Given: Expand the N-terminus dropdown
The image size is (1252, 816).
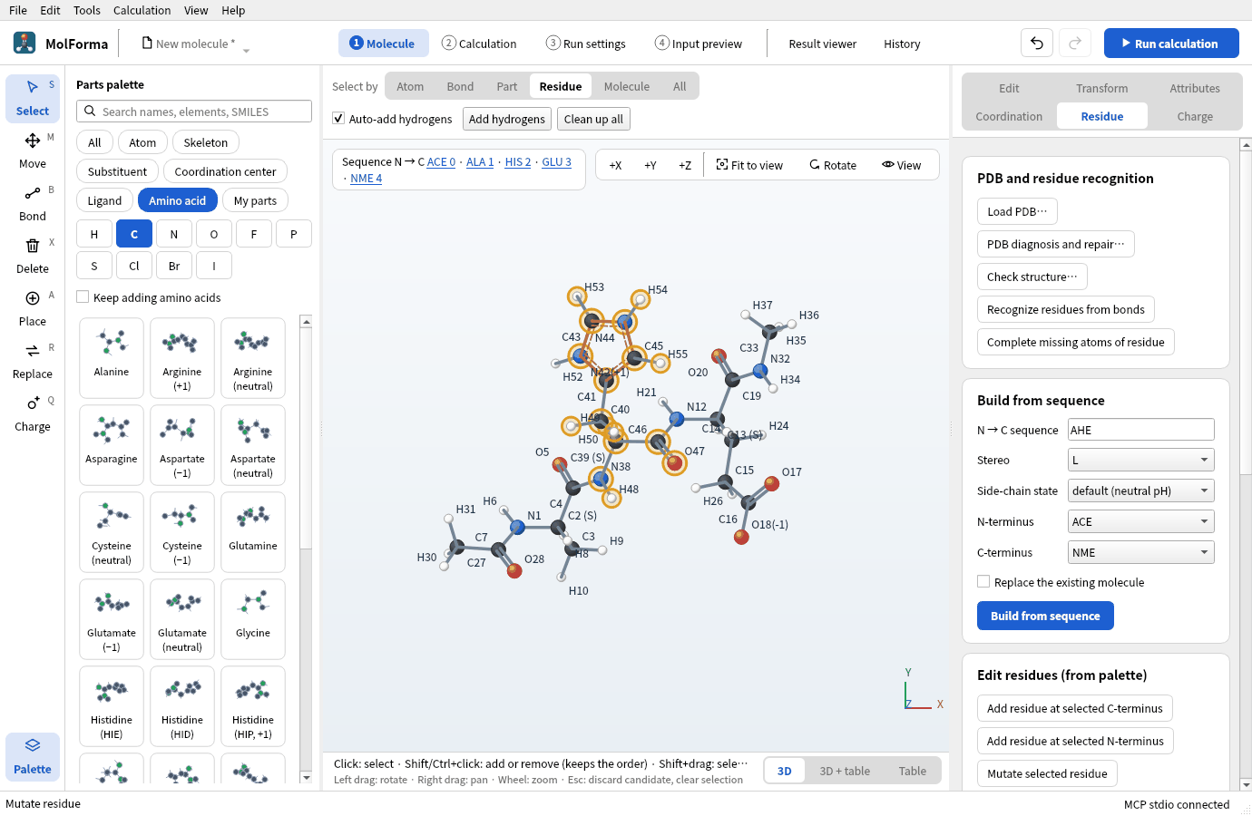Looking at the screenshot, I should coord(1141,521).
